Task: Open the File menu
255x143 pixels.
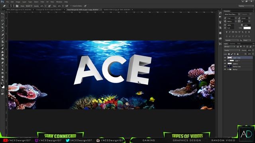Action: [x=7, y=2]
